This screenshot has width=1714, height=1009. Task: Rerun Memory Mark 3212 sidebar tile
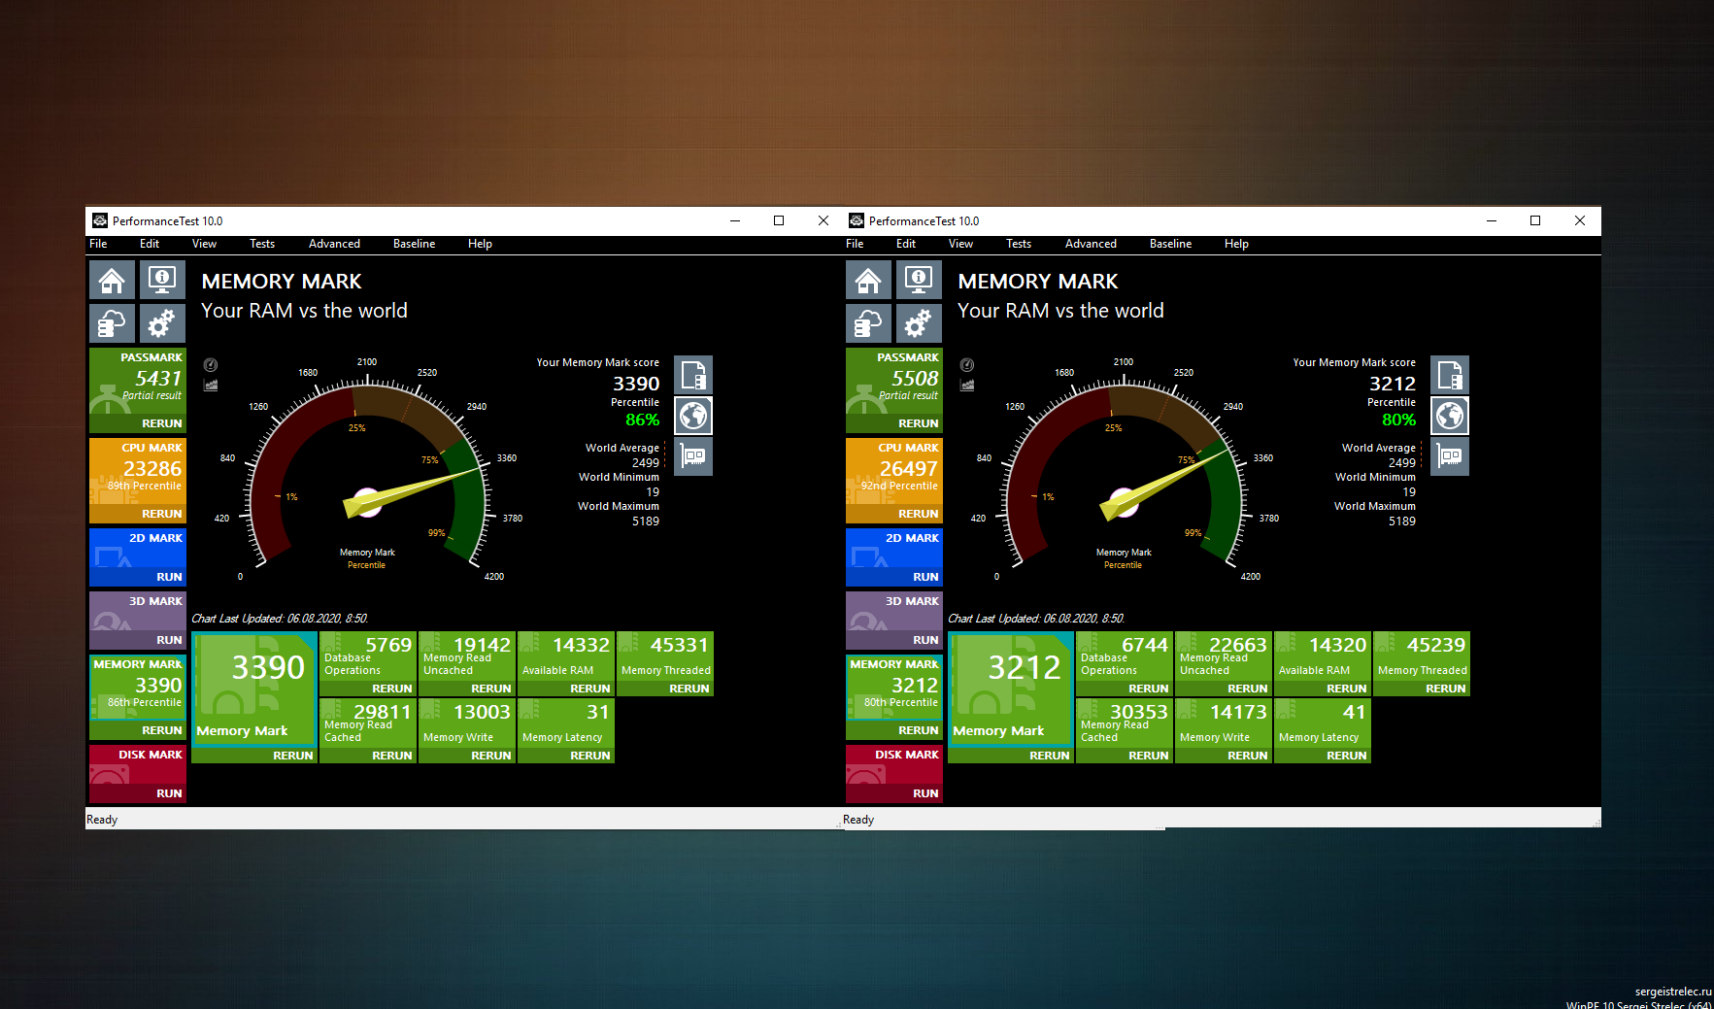coord(918,730)
